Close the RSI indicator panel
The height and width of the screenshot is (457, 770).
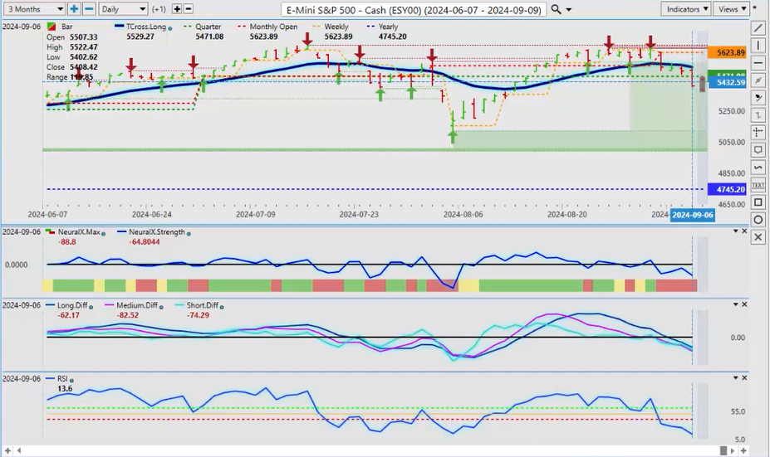(744, 377)
